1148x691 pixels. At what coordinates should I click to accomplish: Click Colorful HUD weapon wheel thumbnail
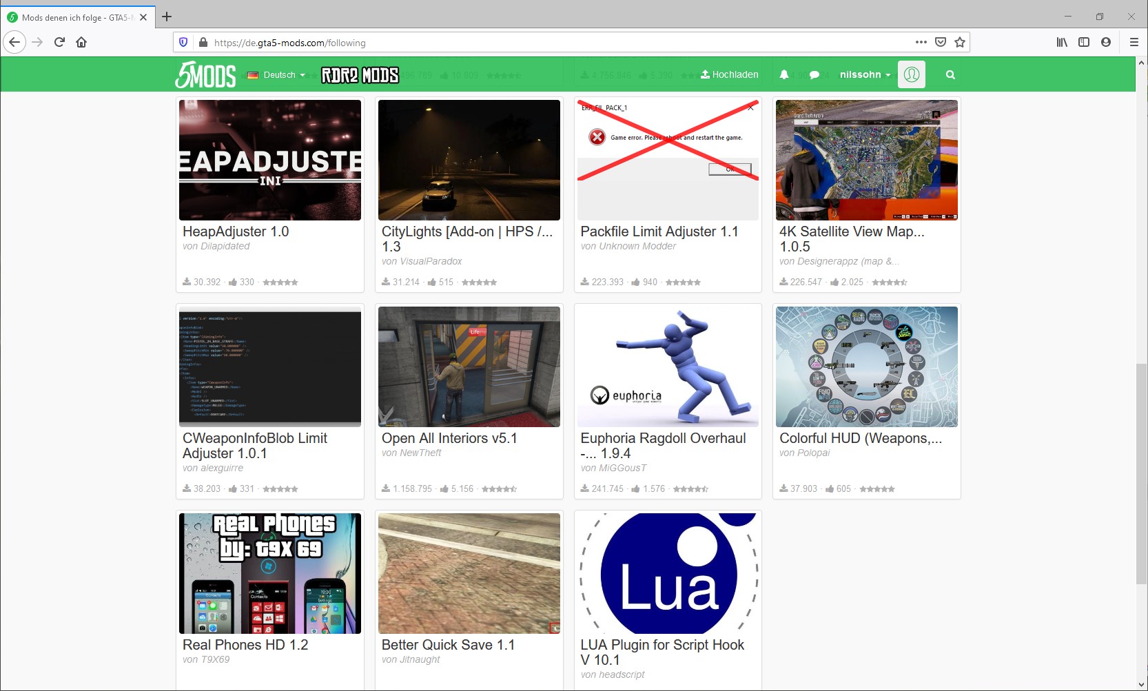pyautogui.click(x=867, y=367)
